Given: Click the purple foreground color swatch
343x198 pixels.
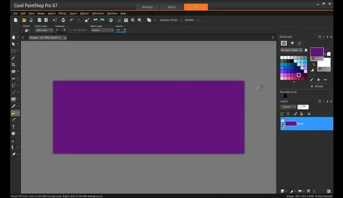Looking at the screenshot, I should click(x=316, y=51).
